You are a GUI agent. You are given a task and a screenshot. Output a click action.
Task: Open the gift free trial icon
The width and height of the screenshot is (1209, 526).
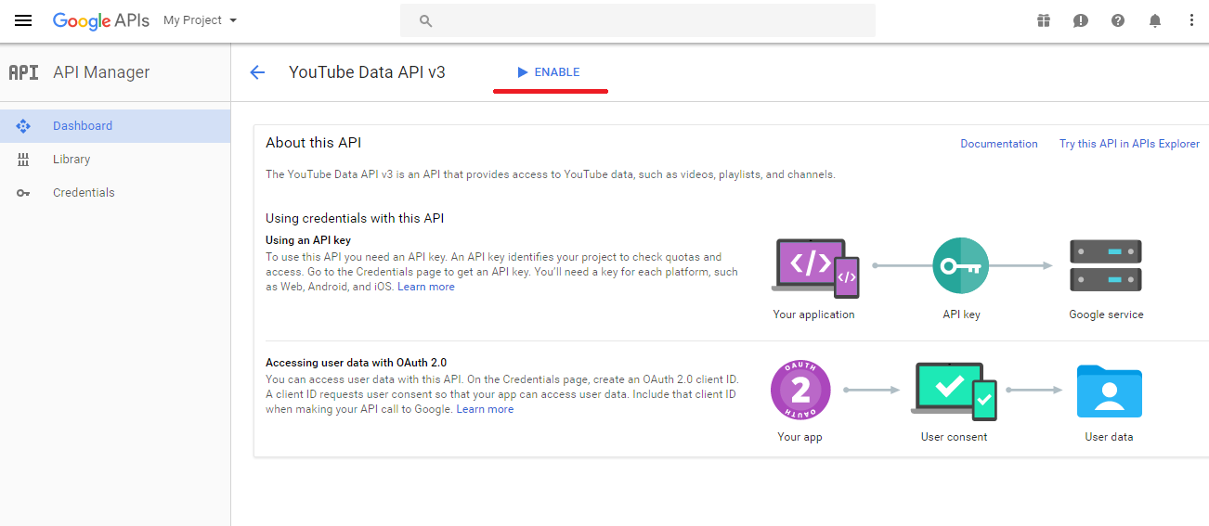click(x=1044, y=20)
